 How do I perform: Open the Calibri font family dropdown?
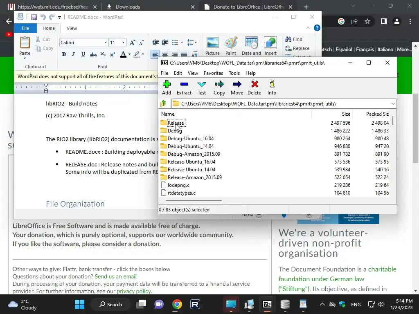[106, 43]
